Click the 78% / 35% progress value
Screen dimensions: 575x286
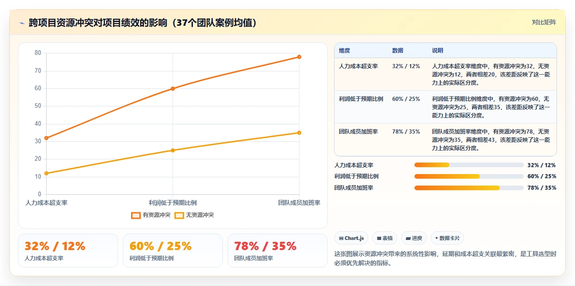[x=542, y=187]
